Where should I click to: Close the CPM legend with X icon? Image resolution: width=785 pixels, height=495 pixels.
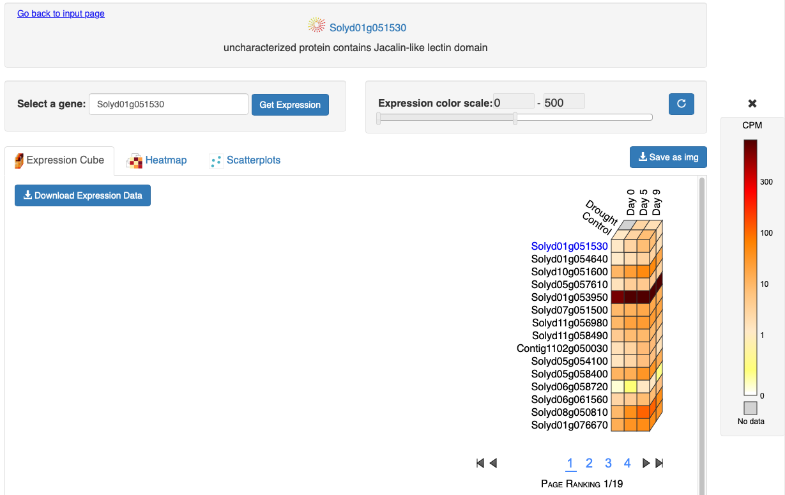[x=752, y=103]
